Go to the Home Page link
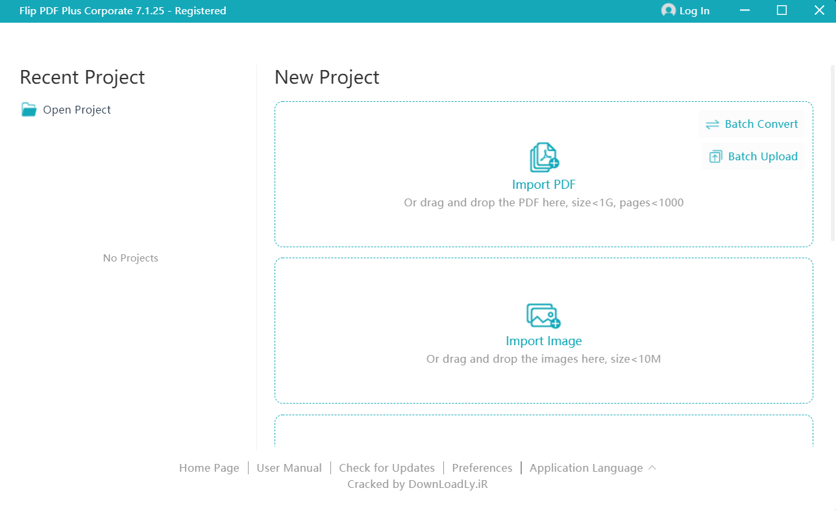 [x=209, y=468]
